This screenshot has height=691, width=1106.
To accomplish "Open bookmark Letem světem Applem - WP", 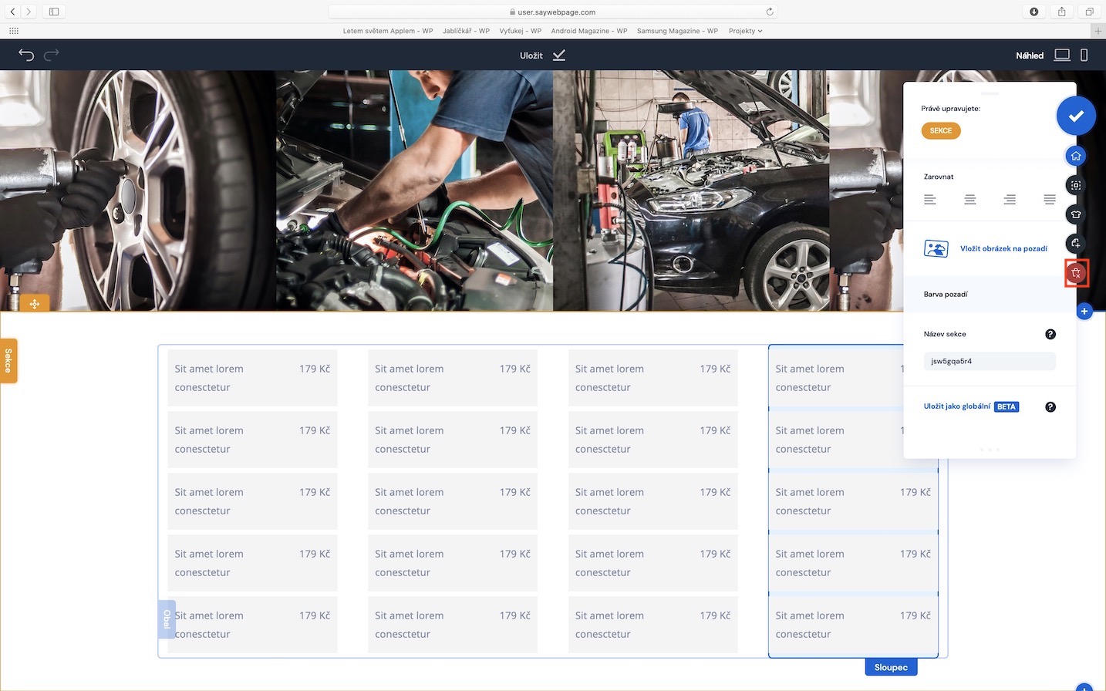I will pyautogui.click(x=388, y=31).
